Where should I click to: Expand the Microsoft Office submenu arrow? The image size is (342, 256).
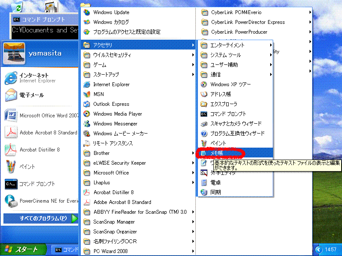pyautogui.click(x=193, y=173)
